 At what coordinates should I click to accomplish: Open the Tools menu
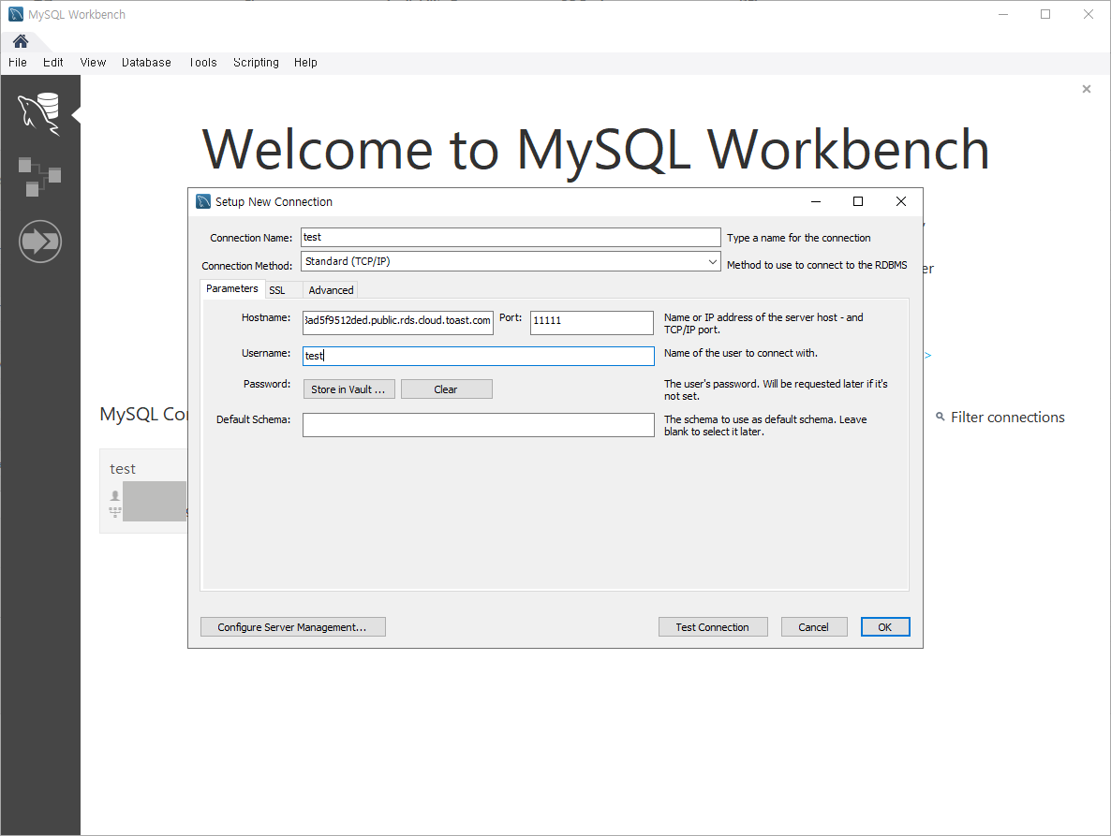point(202,63)
